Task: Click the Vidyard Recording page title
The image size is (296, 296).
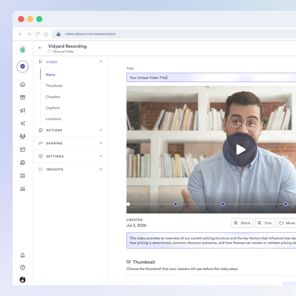Action: pyautogui.click(x=67, y=46)
